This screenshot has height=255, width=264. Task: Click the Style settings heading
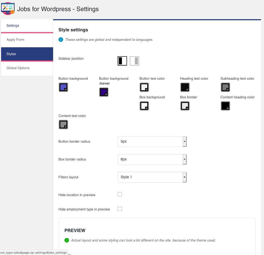point(73,30)
